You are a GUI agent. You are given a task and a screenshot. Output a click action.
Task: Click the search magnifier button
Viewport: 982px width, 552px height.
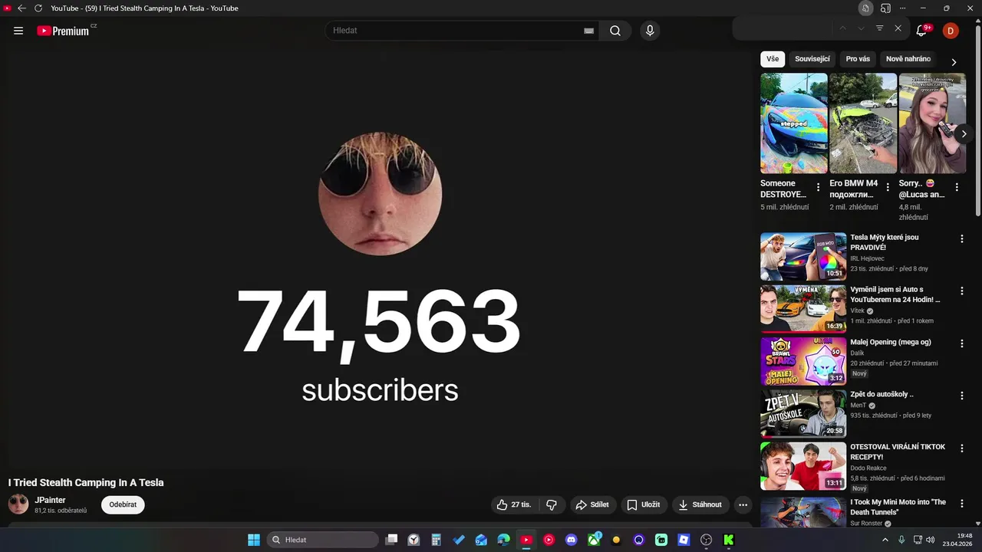pos(615,31)
